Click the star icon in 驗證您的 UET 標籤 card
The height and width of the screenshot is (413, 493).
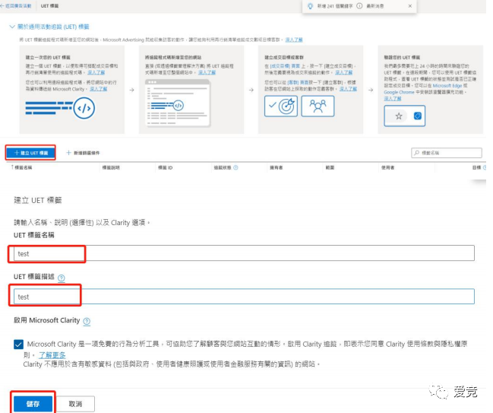399,116
